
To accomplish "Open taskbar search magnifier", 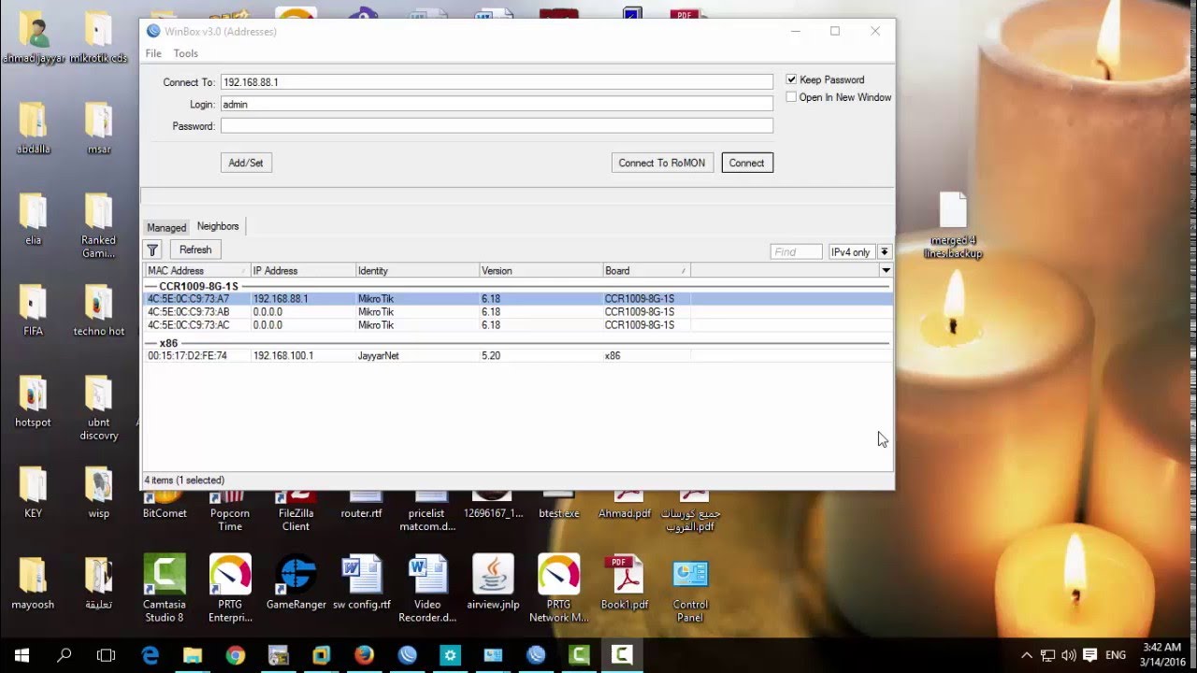I will [65, 655].
